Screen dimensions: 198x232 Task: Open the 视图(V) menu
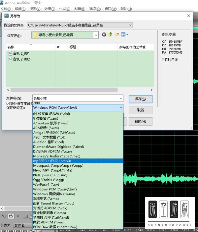click(35, 9)
